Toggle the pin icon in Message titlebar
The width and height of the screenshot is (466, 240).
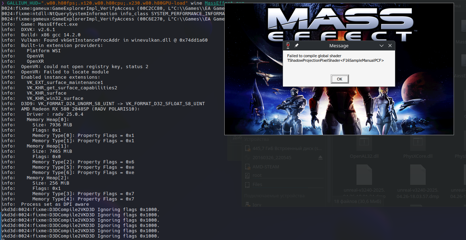(297, 46)
